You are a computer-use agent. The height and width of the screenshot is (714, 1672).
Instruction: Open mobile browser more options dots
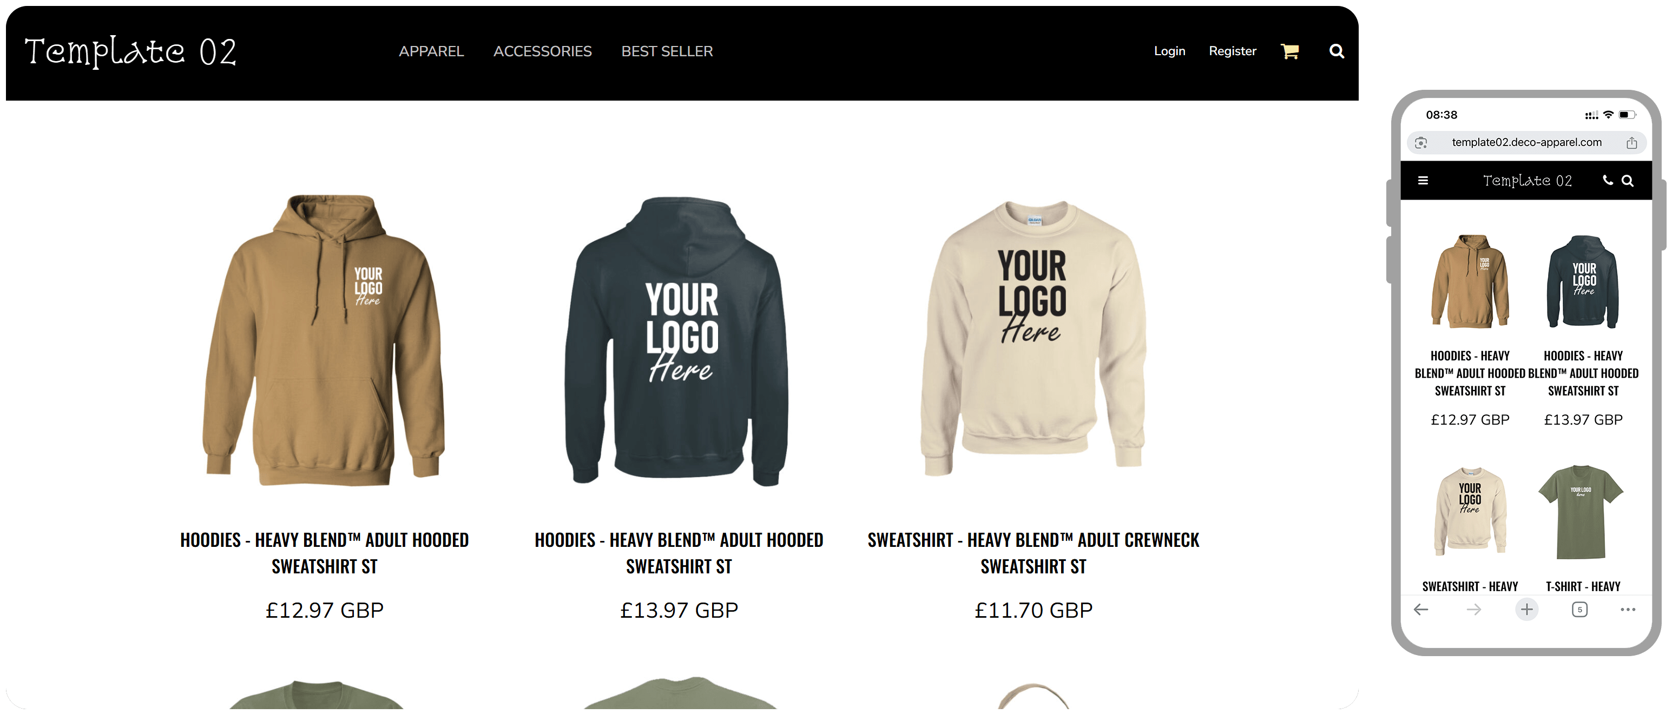pyautogui.click(x=1627, y=610)
